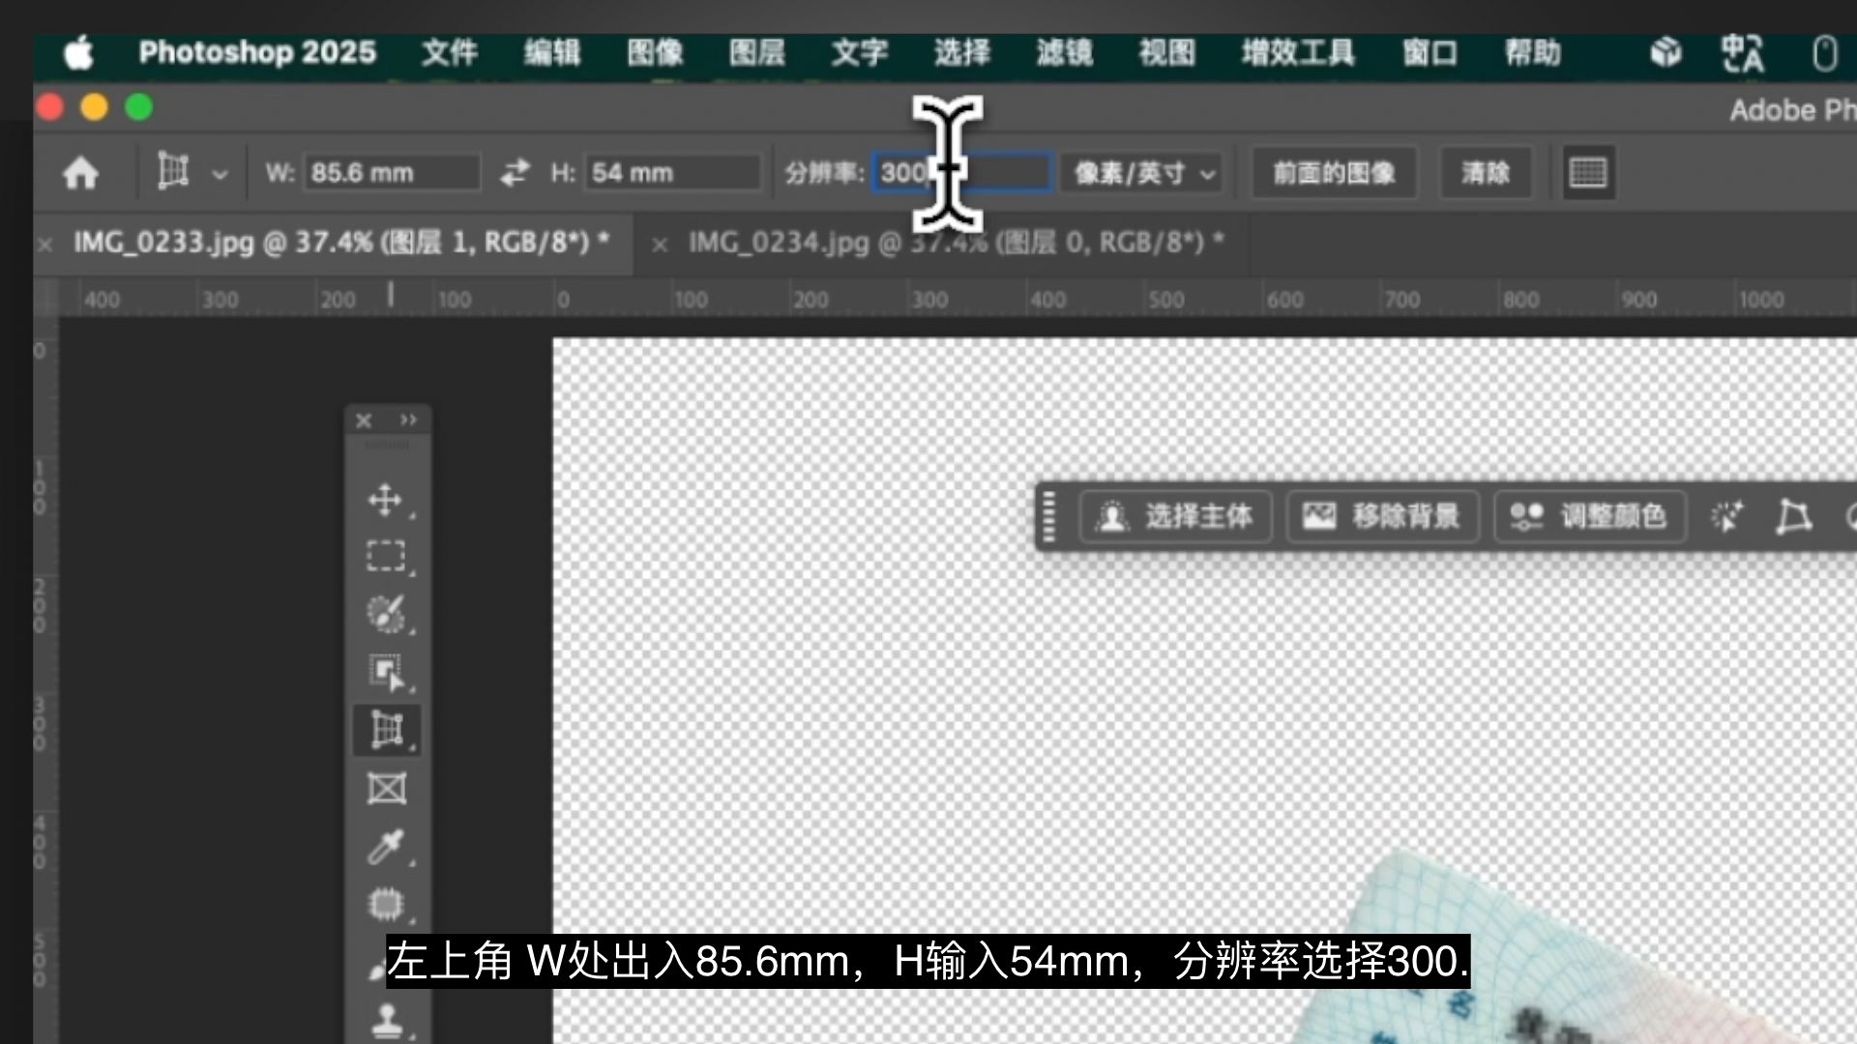
Task: Expand the toolbox to double column
Action: point(408,420)
